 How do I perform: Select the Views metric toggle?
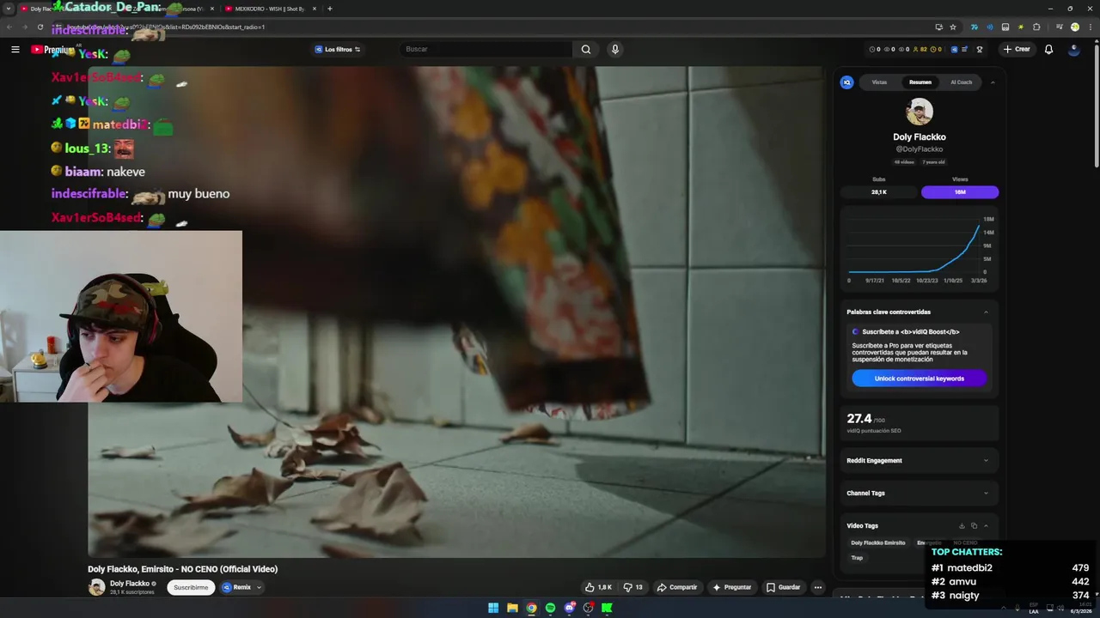point(960,191)
